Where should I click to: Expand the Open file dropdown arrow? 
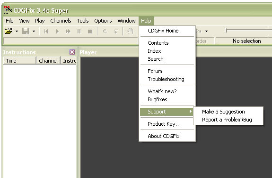(x=17, y=32)
